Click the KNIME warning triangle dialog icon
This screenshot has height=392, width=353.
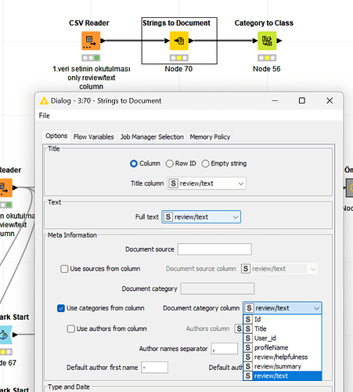[x=44, y=100]
